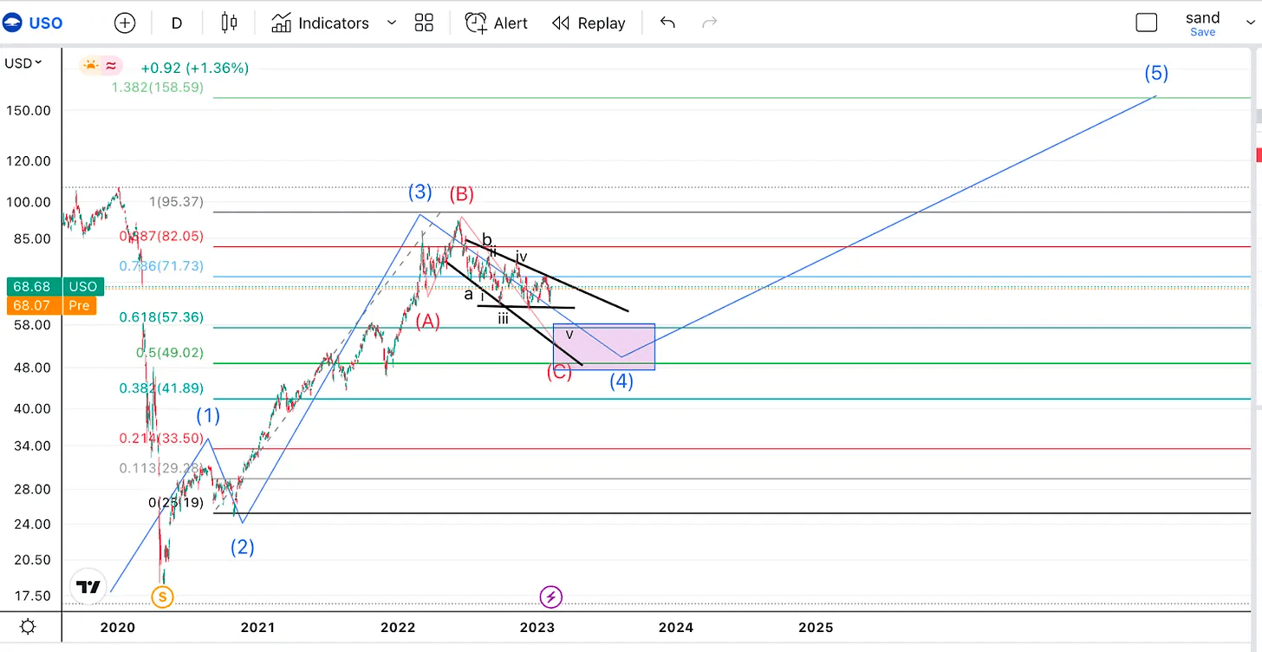
Task: Click the blue wave (2) label
Action: point(242,548)
